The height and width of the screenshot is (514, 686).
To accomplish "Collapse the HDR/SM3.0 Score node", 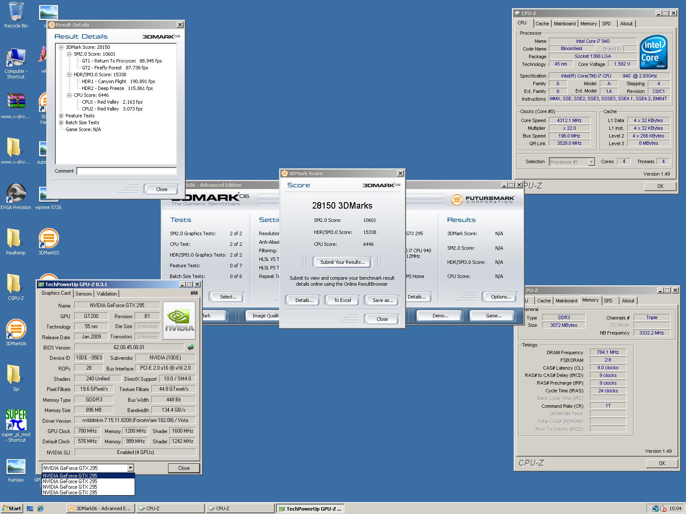I will [69, 75].
